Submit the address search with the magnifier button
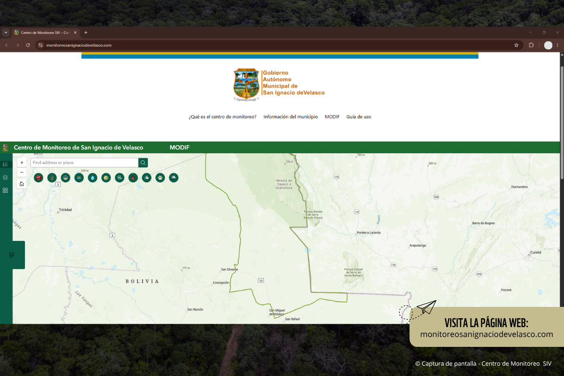The width and height of the screenshot is (564, 376). click(143, 163)
